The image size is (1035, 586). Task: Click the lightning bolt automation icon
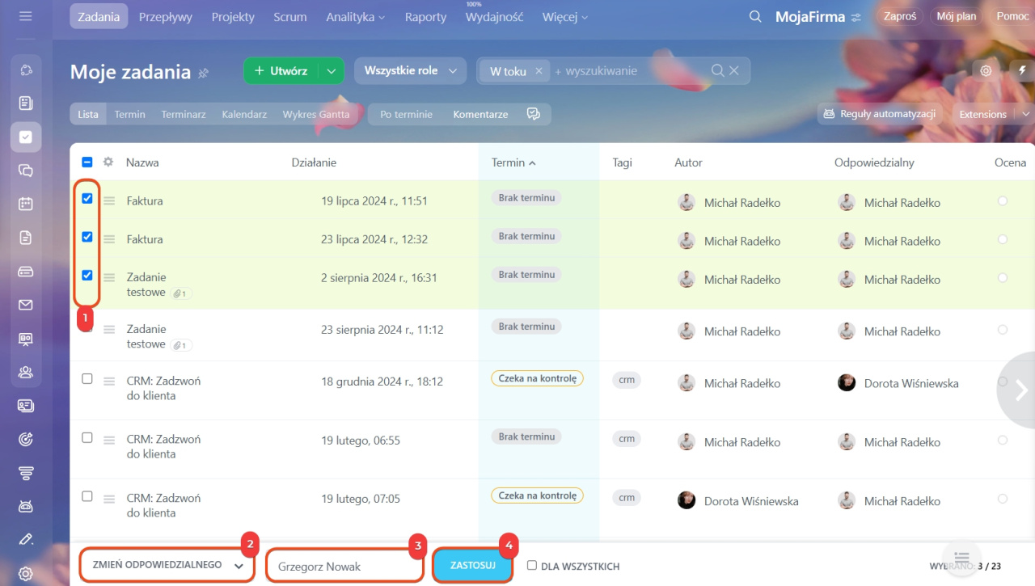(1022, 71)
